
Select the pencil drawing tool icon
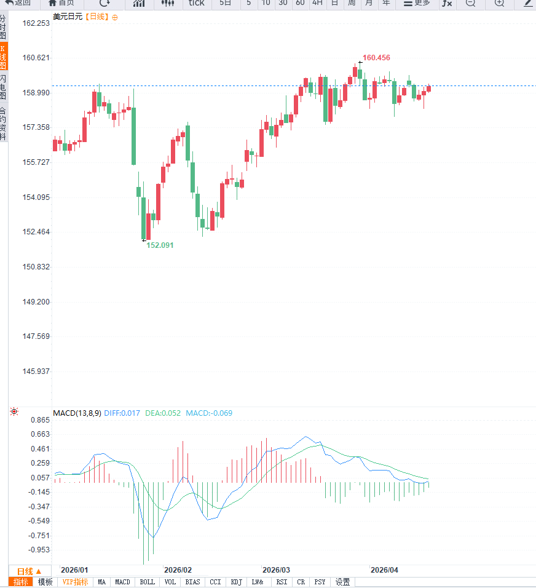pyautogui.click(x=527, y=3)
